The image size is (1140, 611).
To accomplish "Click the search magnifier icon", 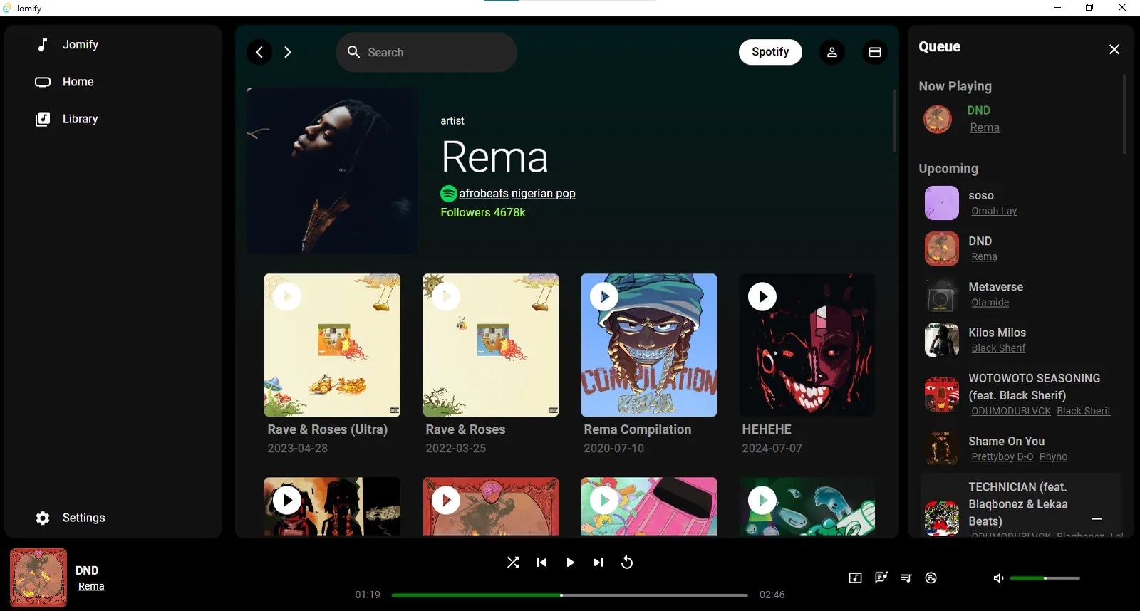I will coord(353,52).
